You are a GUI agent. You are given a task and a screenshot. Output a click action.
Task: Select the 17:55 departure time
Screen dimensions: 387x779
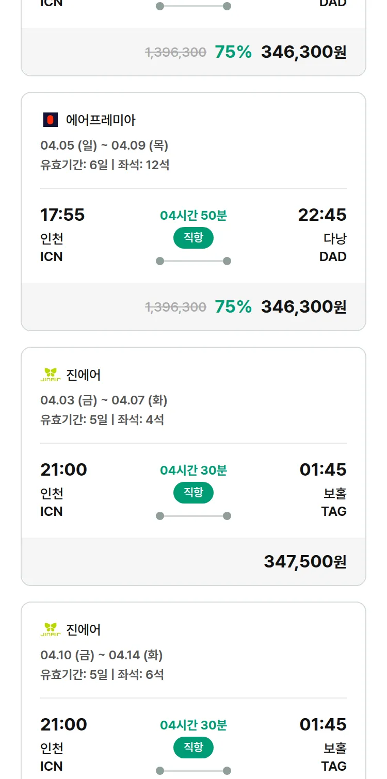[x=62, y=215]
